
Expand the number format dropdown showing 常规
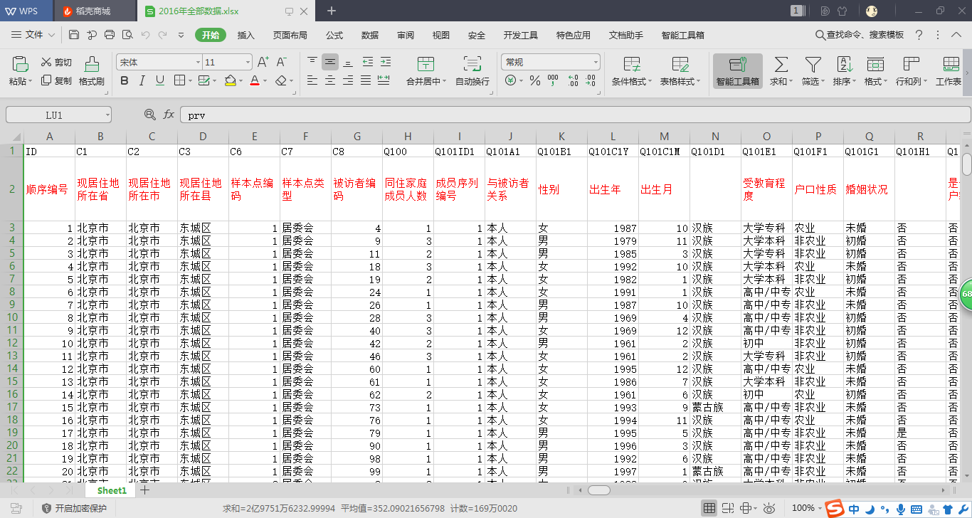[x=596, y=63]
